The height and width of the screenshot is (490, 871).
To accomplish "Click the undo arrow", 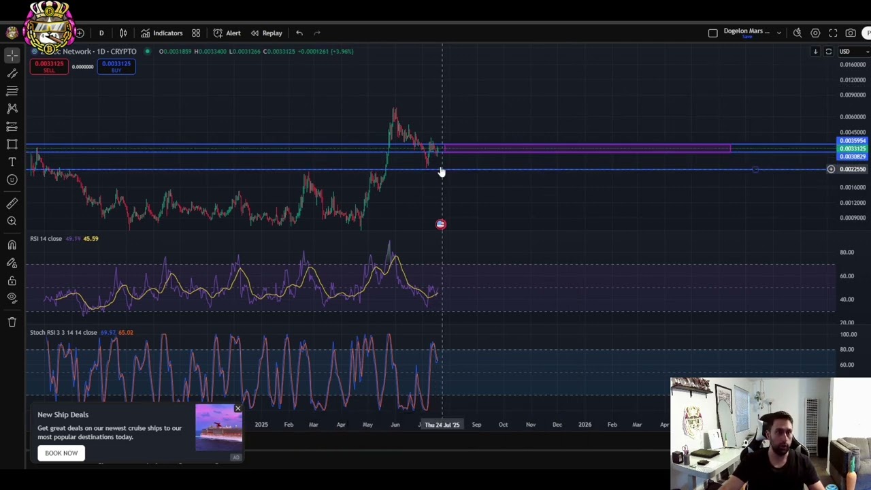I will pos(299,33).
